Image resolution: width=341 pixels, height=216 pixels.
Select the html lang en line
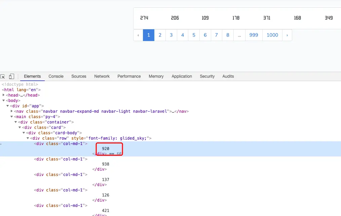point(21,89)
